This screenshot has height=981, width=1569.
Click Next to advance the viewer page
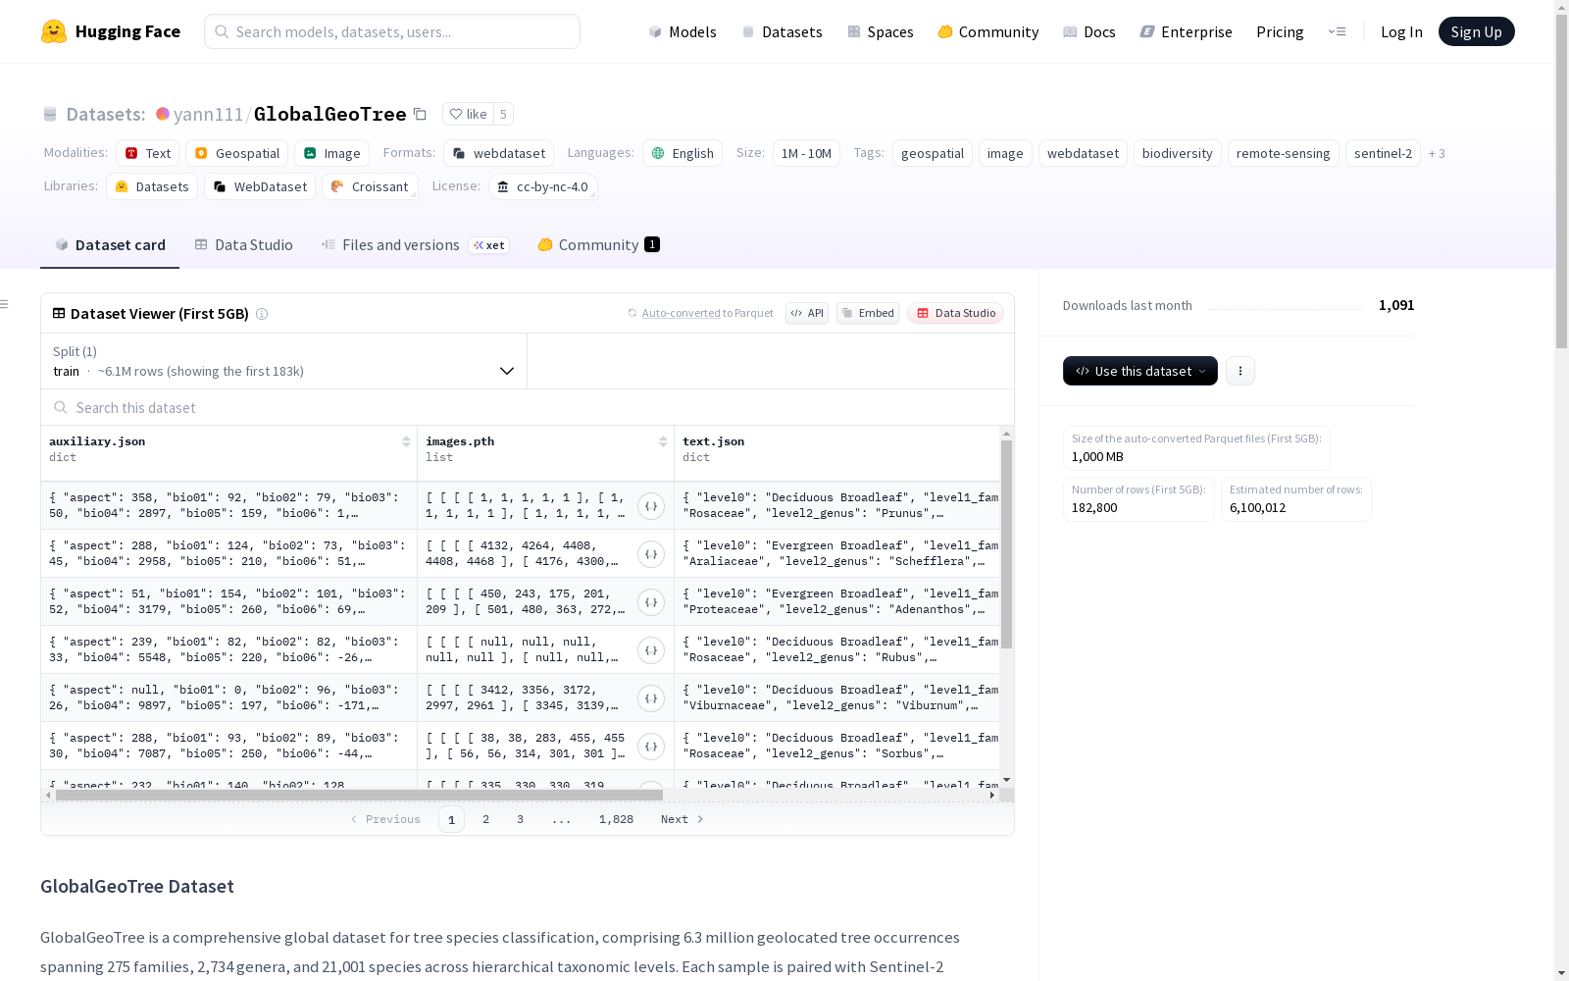click(683, 819)
